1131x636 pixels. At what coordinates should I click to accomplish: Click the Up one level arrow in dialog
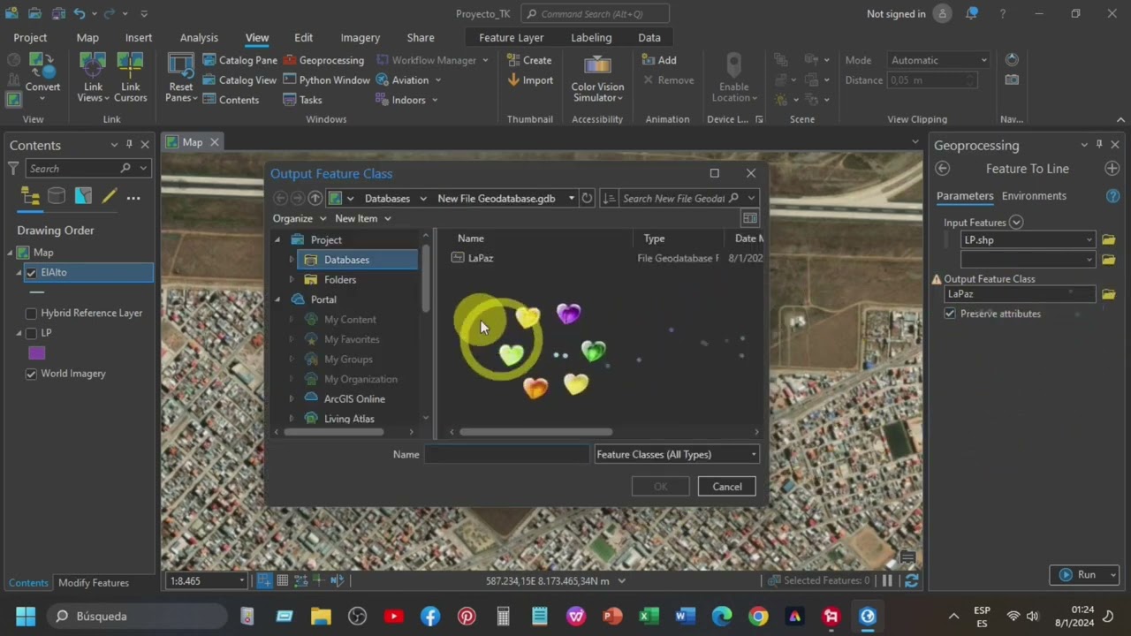[315, 198]
